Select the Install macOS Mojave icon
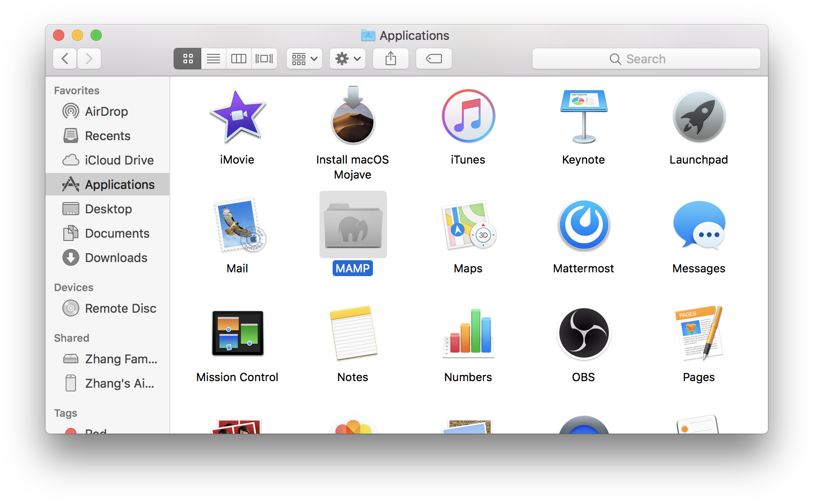The image size is (813, 503). (353, 115)
